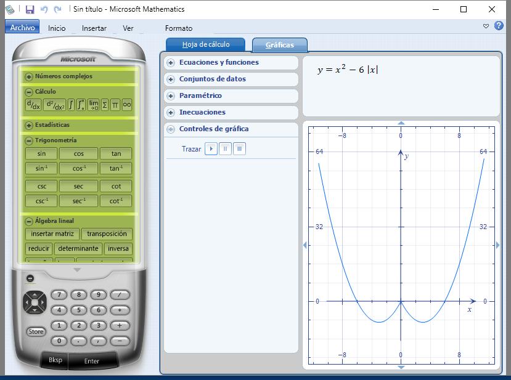This screenshot has height=380, width=511.
Task: Click the csc button
Action: coord(41,186)
